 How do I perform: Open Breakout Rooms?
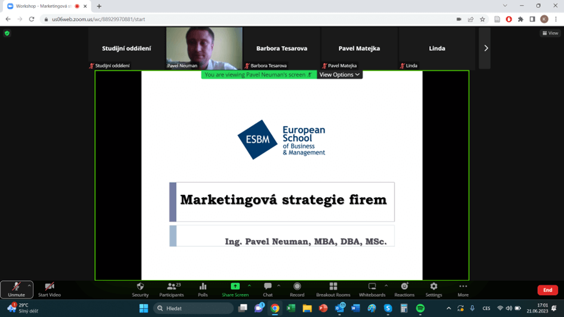click(333, 290)
